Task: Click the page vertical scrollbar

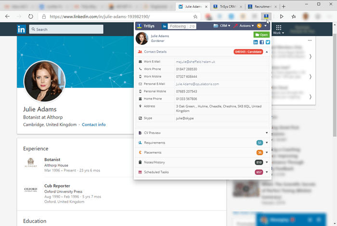Action: tap(335, 85)
